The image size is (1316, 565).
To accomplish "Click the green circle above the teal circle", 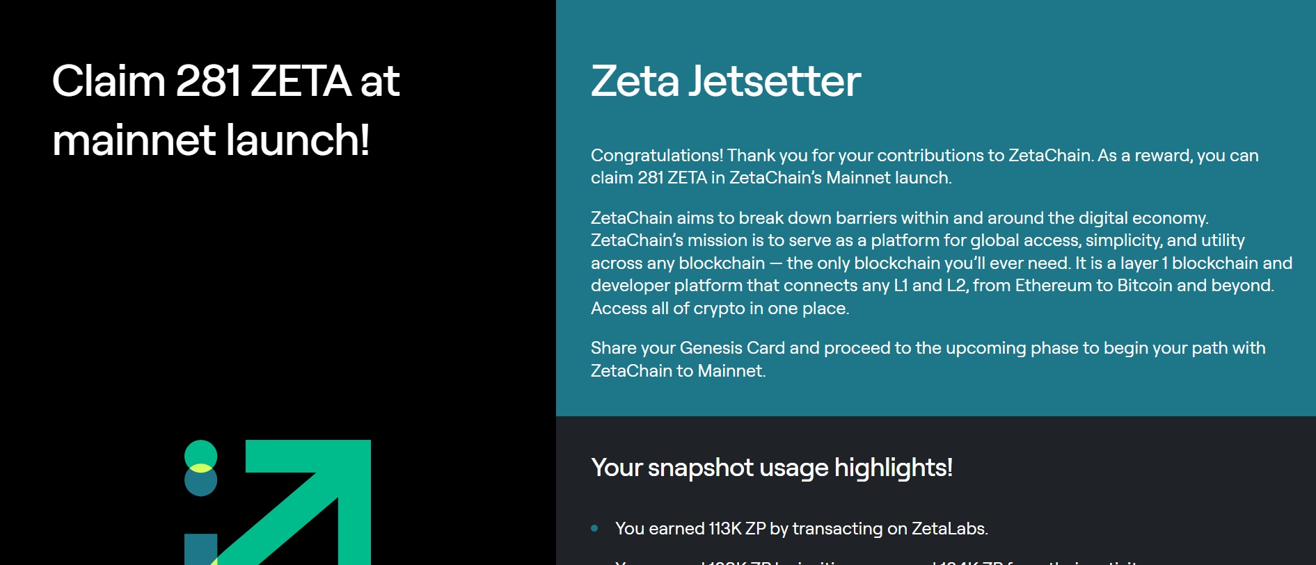I will pyautogui.click(x=200, y=452).
